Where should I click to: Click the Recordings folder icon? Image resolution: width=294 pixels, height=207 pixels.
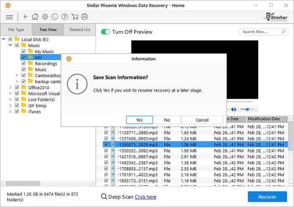click(30, 63)
